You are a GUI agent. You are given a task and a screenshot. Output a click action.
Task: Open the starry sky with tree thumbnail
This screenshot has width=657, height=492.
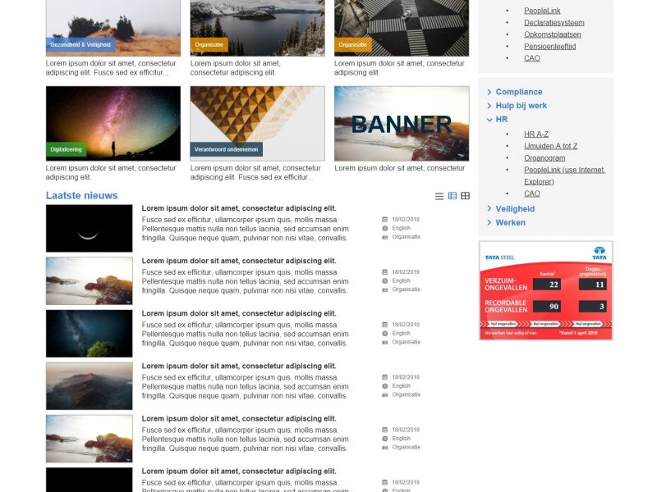tap(90, 334)
